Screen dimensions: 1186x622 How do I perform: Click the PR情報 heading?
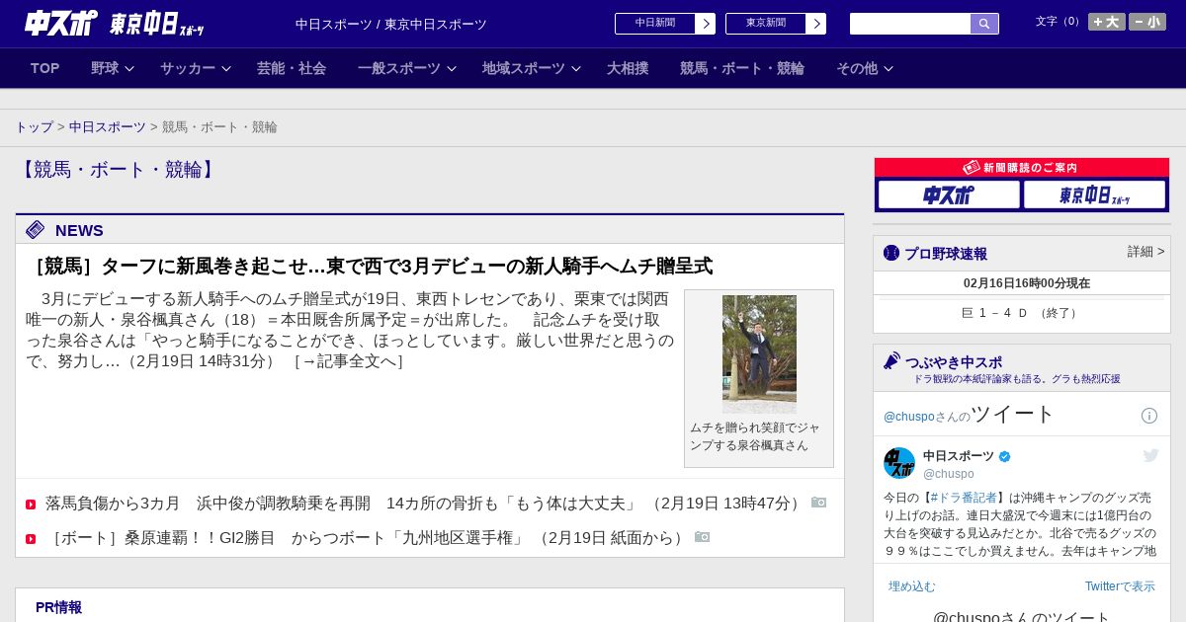pyautogui.click(x=58, y=607)
